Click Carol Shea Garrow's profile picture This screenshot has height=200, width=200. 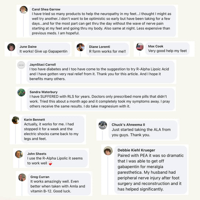[x=24, y=10]
